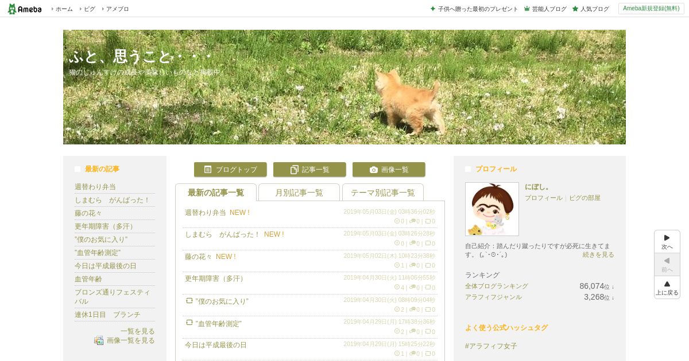This screenshot has height=361, width=689.
Task: Click the 画像一覧 button
Action: tap(389, 170)
